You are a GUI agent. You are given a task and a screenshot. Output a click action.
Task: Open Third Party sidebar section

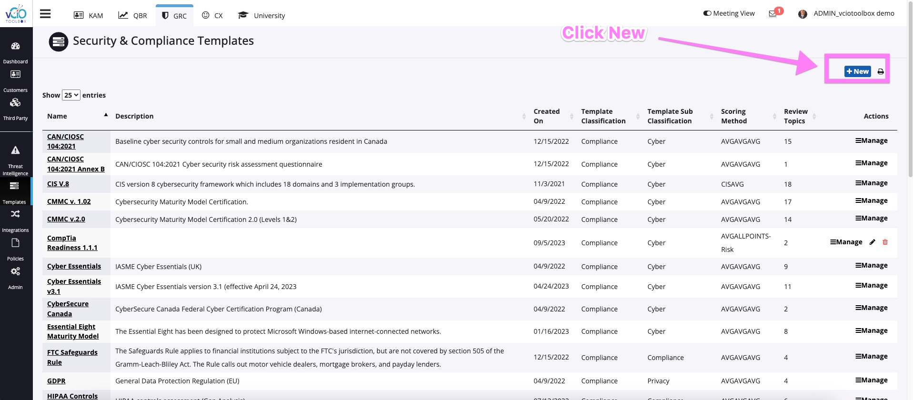click(x=15, y=109)
